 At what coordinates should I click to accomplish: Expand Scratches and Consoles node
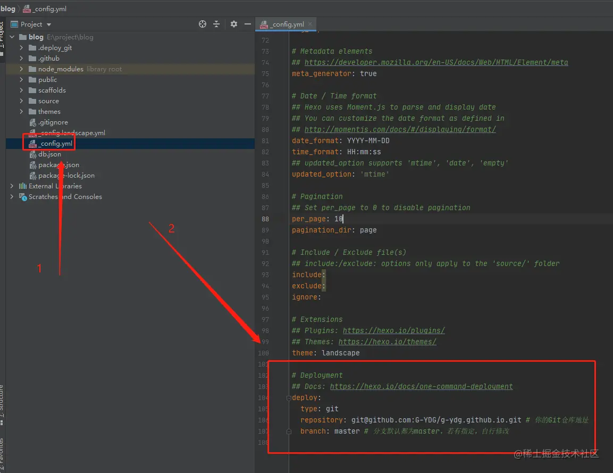[x=12, y=196]
